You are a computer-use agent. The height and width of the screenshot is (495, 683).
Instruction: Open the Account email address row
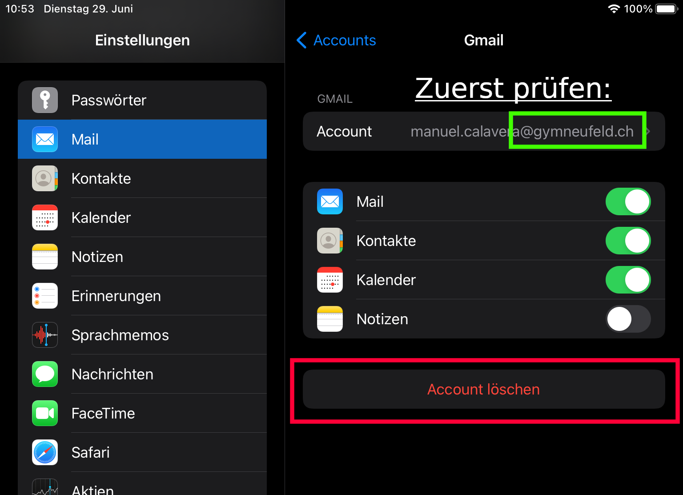tap(484, 131)
